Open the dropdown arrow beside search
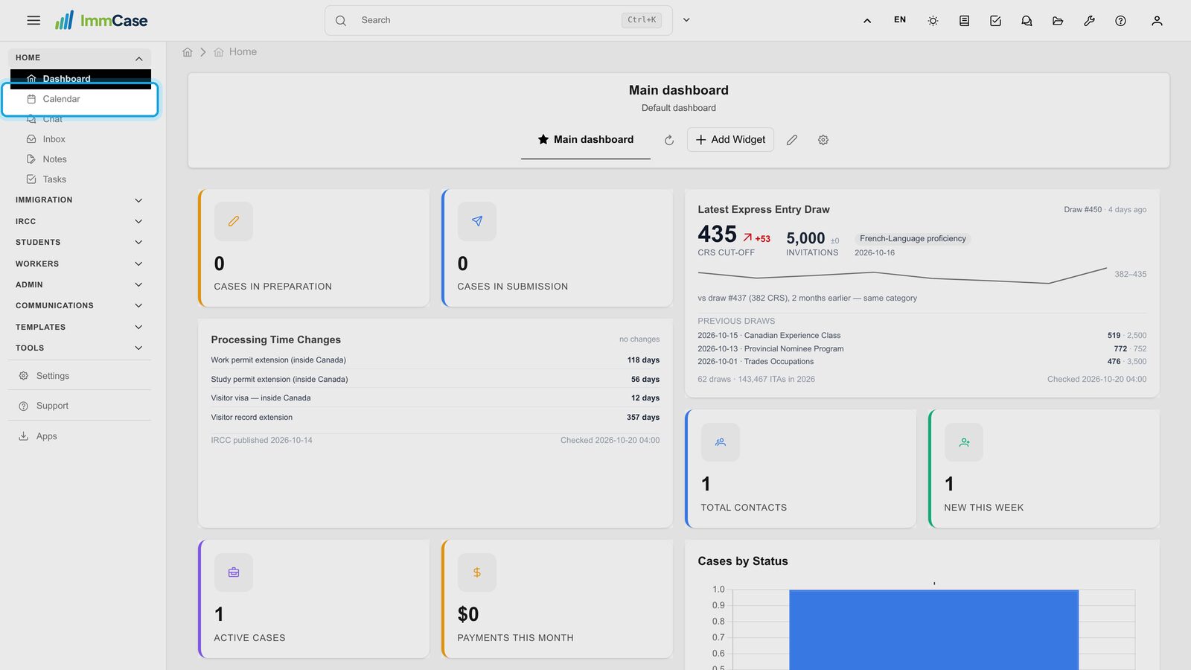The height and width of the screenshot is (670, 1191). coord(686,20)
